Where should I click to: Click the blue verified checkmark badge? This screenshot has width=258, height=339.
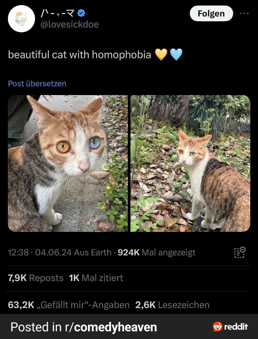(81, 13)
